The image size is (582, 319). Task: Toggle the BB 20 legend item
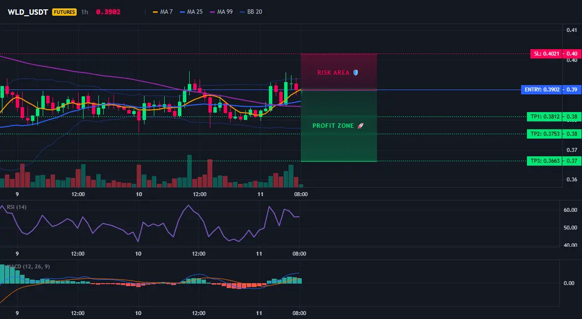[251, 12]
